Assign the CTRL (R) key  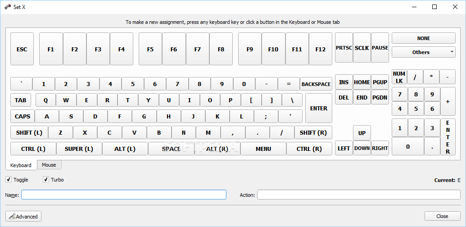(x=309, y=149)
